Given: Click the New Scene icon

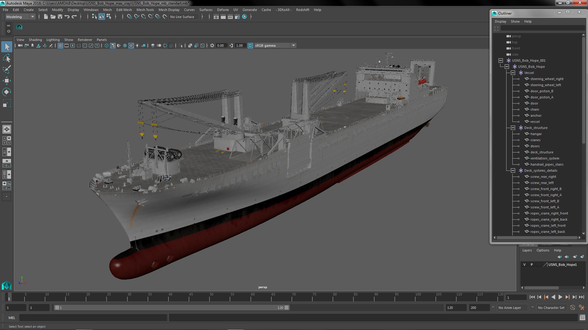Looking at the screenshot, I should click(x=46, y=17).
